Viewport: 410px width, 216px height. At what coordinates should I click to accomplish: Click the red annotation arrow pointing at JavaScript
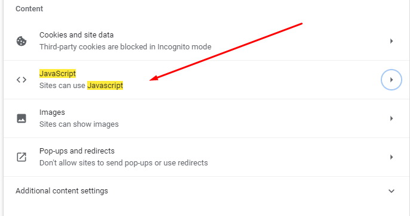(x=226, y=52)
